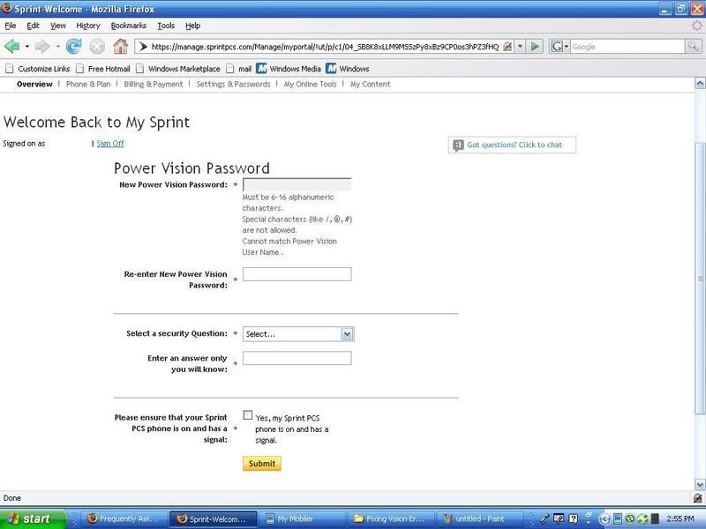Open the Tools menu
The width and height of the screenshot is (706, 529).
pos(166,26)
